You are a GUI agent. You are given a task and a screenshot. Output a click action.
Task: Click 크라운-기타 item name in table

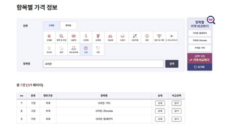coord(104,103)
